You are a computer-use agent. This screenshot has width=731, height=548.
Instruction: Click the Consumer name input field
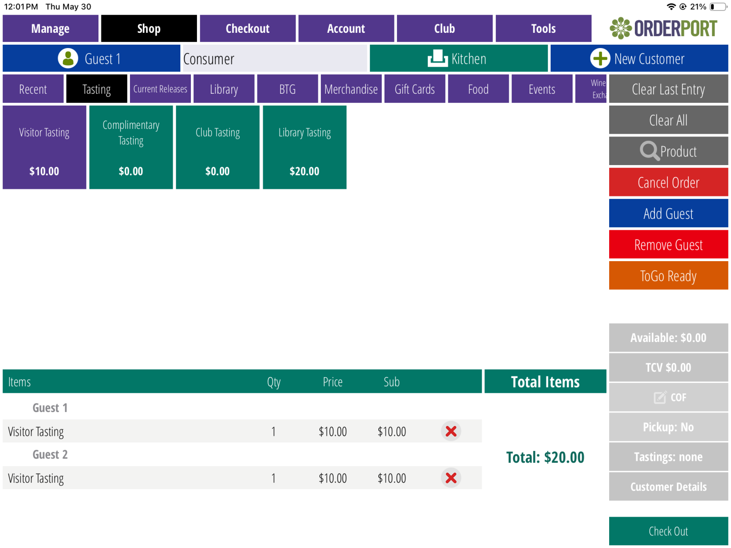tap(274, 58)
